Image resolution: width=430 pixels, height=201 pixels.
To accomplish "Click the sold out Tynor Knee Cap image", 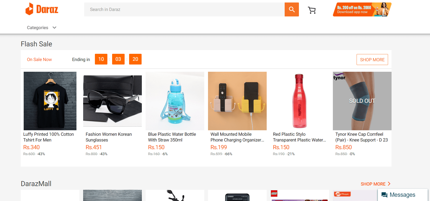I will click(362, 101).
